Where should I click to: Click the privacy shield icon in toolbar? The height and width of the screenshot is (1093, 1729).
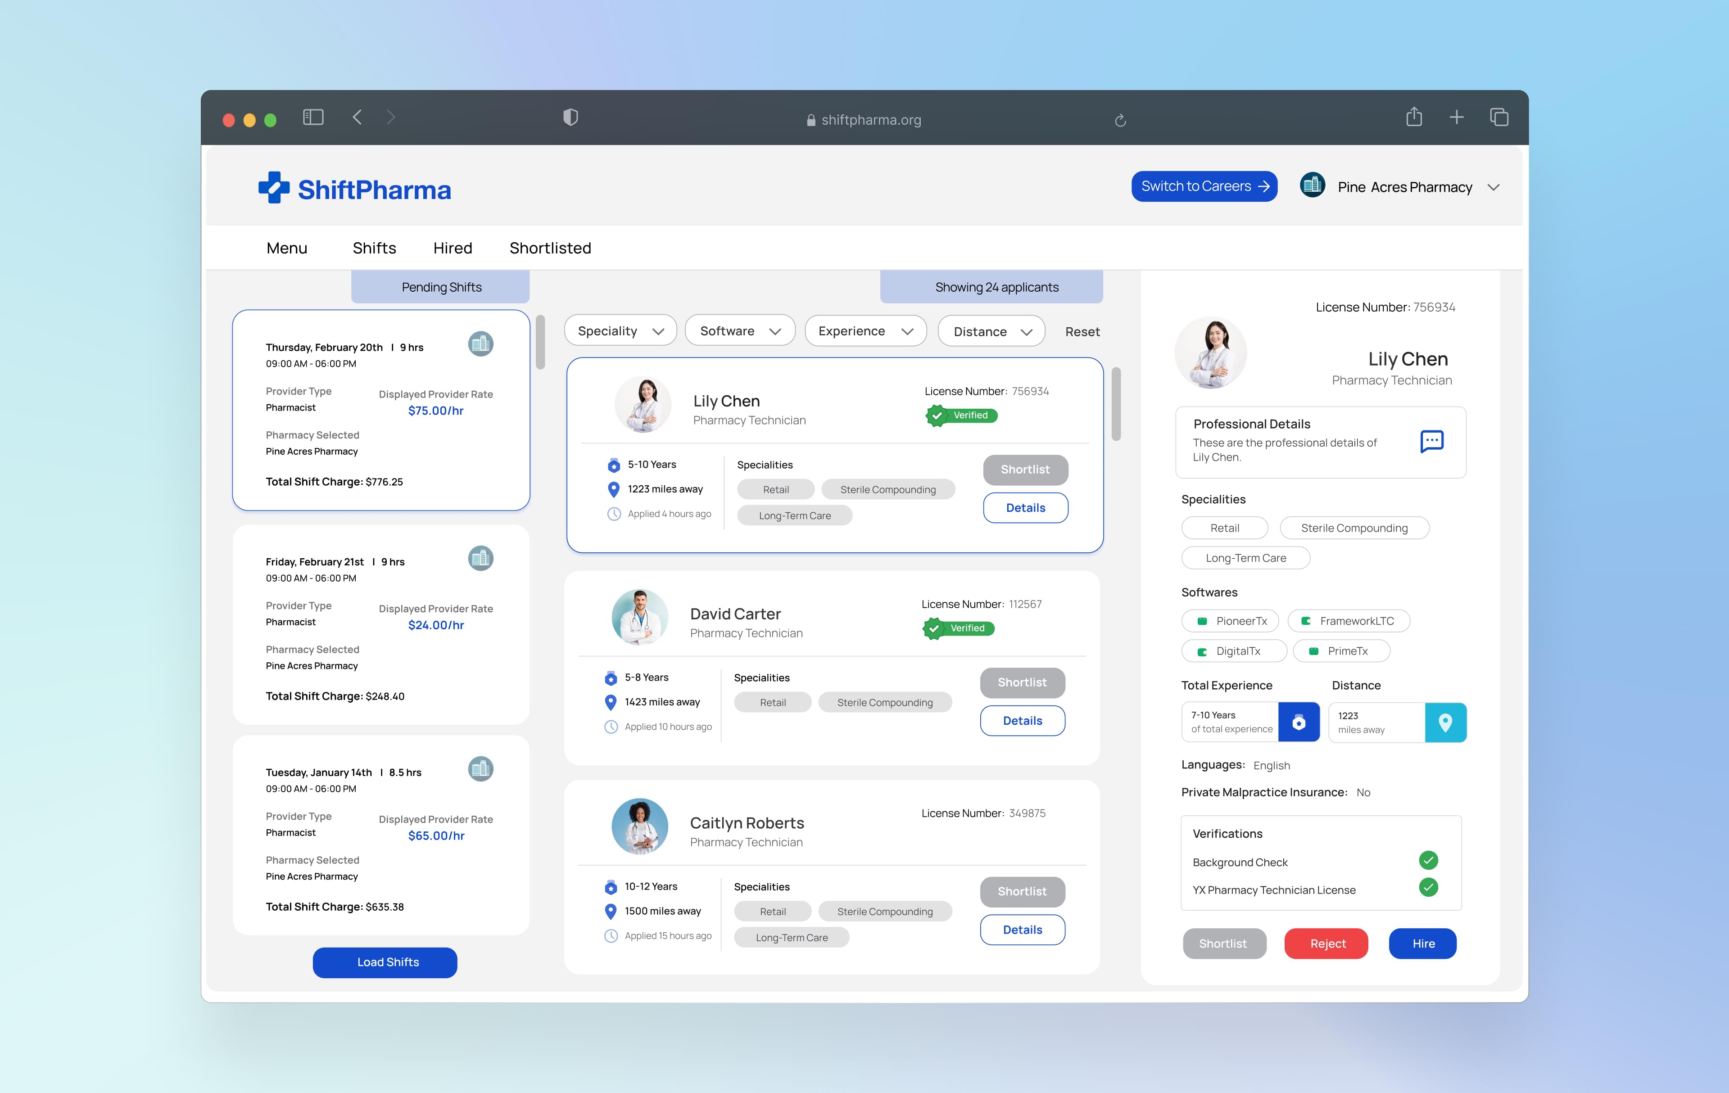[x=570, y=117]
